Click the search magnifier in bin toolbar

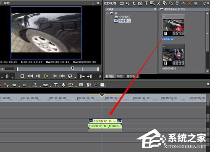click(x=128, y=3)
